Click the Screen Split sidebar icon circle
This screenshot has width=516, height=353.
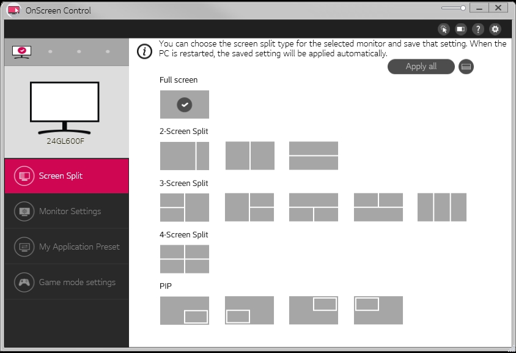(24, 176)
